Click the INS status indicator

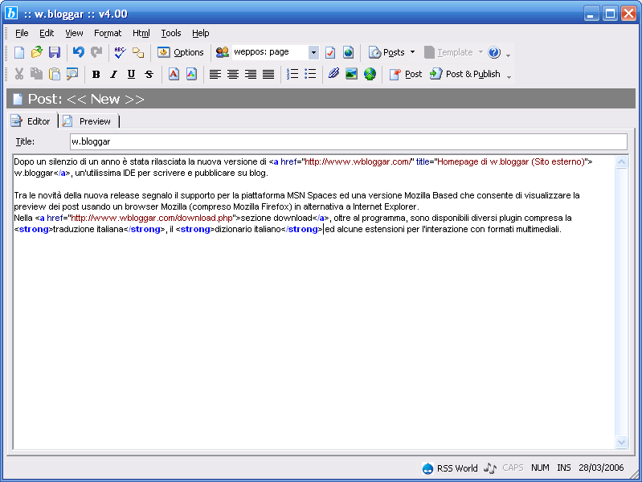click(564, 468)
